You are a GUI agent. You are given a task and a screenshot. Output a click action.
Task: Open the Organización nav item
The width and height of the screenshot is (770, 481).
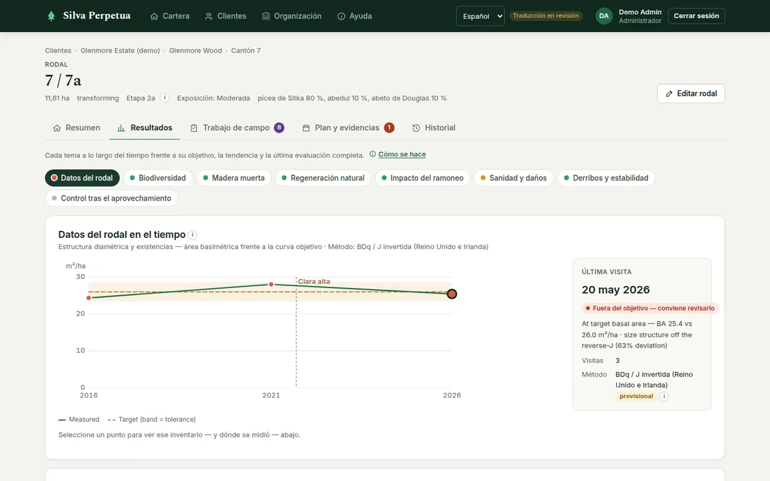(291, 16)
